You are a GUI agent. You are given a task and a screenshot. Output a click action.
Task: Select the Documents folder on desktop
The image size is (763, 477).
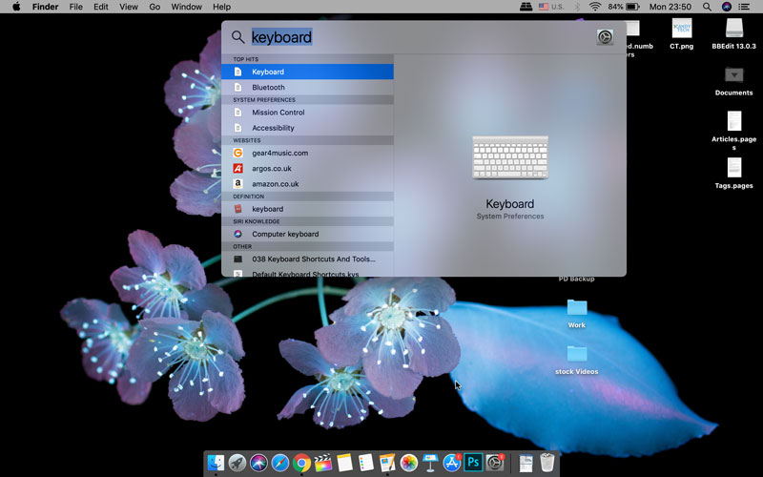(733, 81)
